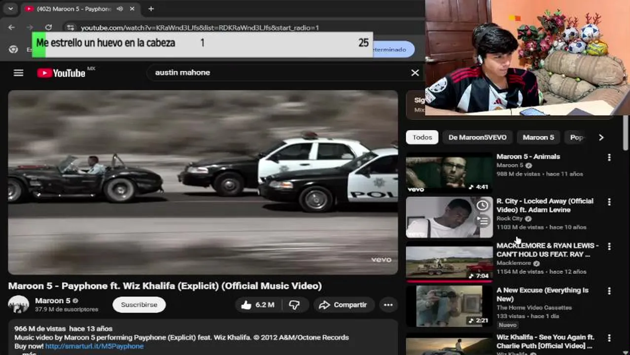Like the Payphone video
The width and height of the screenshot is (630, 355).
pyautogui.click(x=257, y=305)
